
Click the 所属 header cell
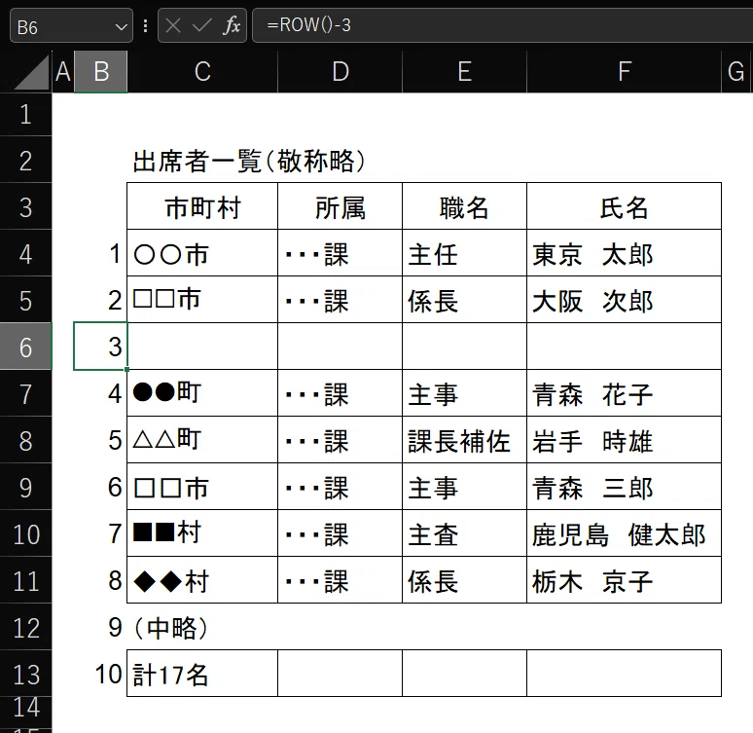[x=340, y=207]
